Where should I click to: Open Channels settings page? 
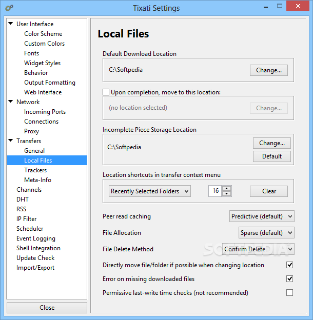(29, 190)
